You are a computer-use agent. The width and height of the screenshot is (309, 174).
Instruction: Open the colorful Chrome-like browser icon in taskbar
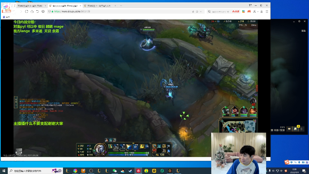coord(75,171)
